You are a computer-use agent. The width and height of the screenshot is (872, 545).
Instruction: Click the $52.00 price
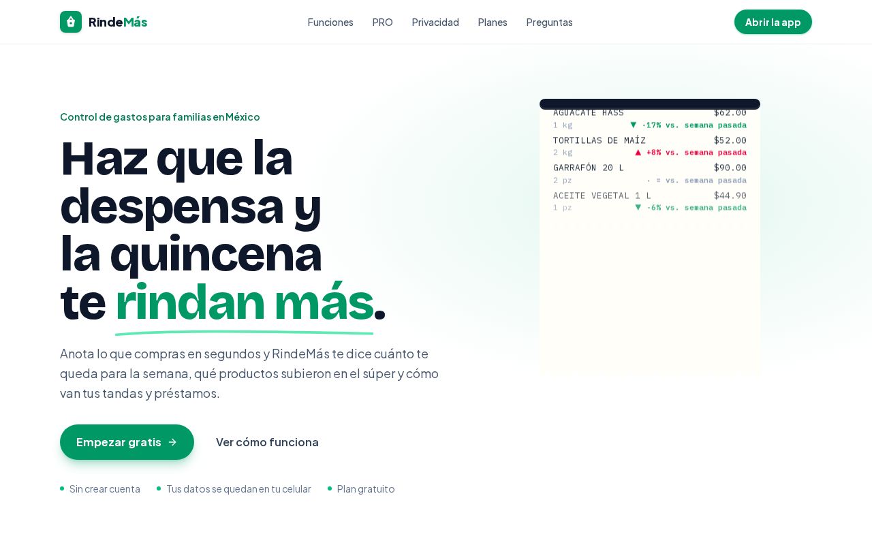tap(730, 140)
